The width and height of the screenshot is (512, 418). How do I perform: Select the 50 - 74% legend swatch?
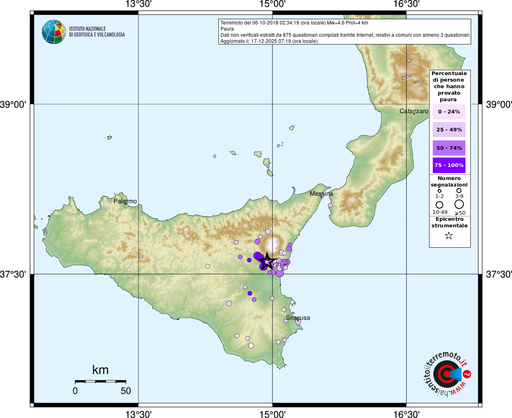click(x=449, y=148)
